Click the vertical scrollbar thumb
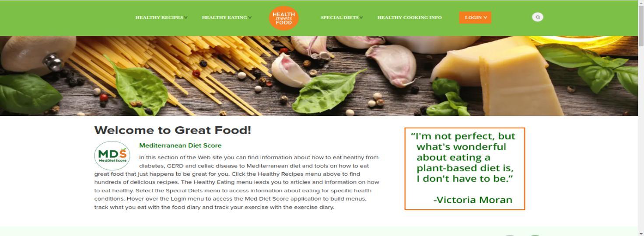The width and height of the screenshot is (644, 236). click(x=641, y=26)
